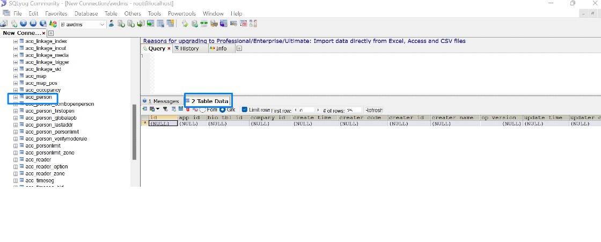This screenshot has height=242, width=601.
Task: Uncheck the Limit rows checkbox
Action: (245, 109)
